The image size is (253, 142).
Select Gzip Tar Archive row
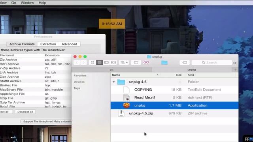point(36,103)
